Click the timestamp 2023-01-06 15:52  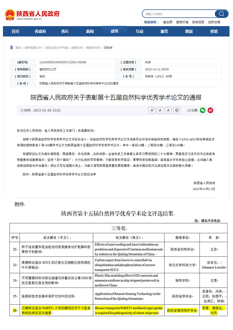pyautogui.click(x=47, y=111)
